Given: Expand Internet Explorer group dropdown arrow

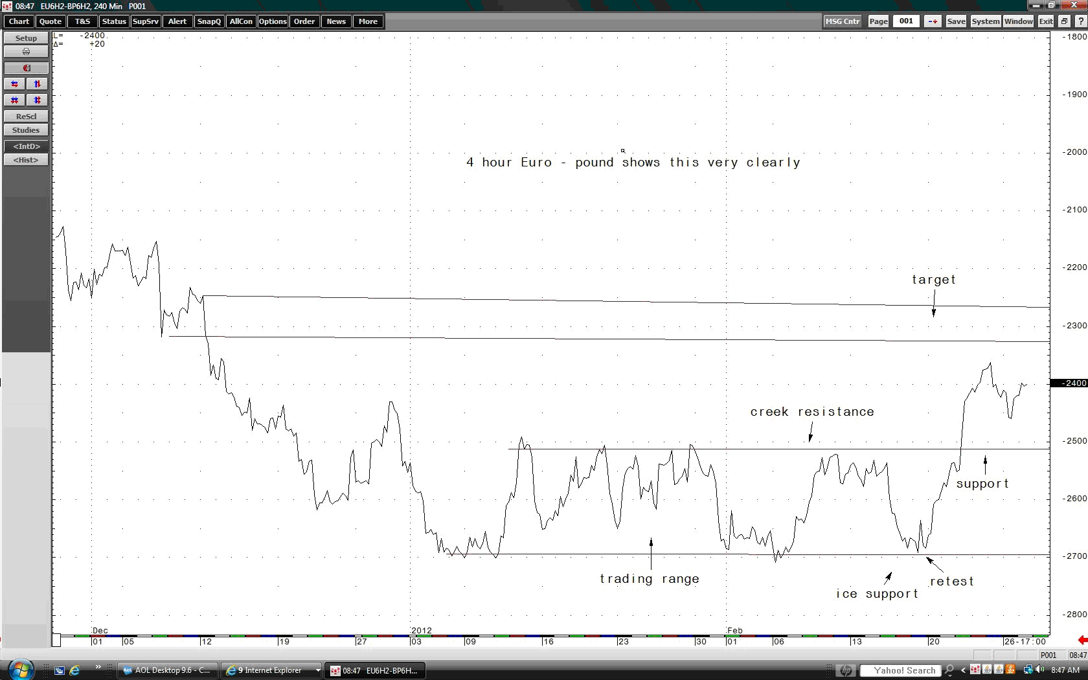Looking at the screenshot, I should click(317, 670).
